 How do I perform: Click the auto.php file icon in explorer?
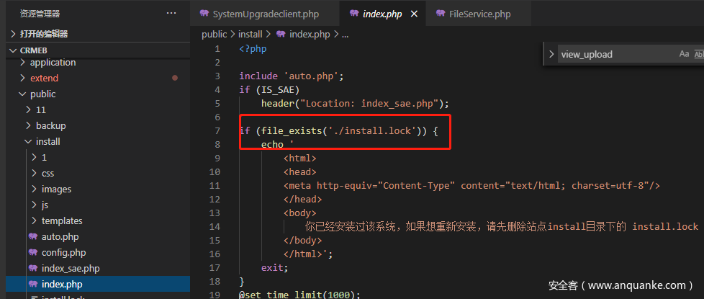[32, 236]
